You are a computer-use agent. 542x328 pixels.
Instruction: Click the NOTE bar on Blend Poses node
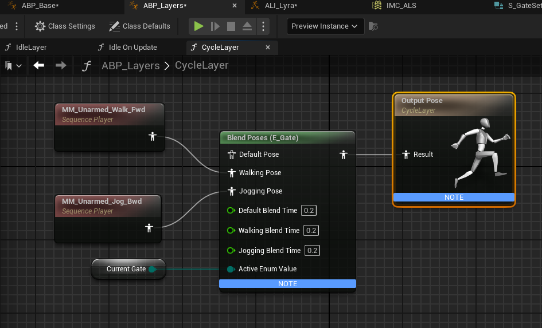287,283
